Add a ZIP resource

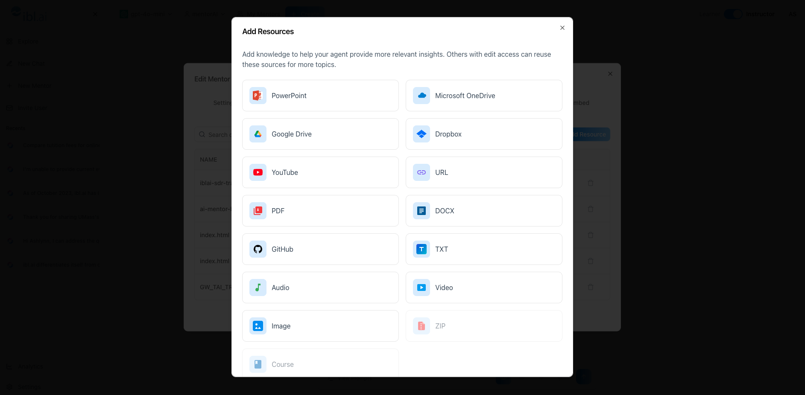pos(483,326)
